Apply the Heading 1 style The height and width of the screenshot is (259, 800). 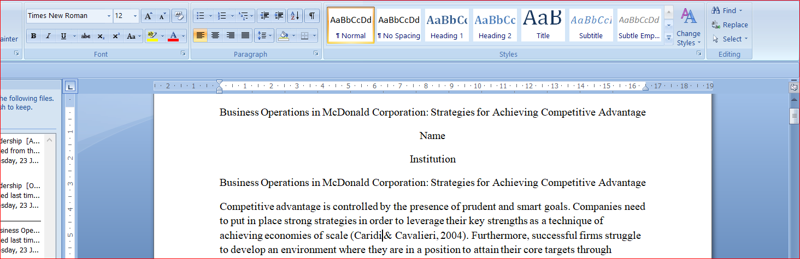[447, 25]
